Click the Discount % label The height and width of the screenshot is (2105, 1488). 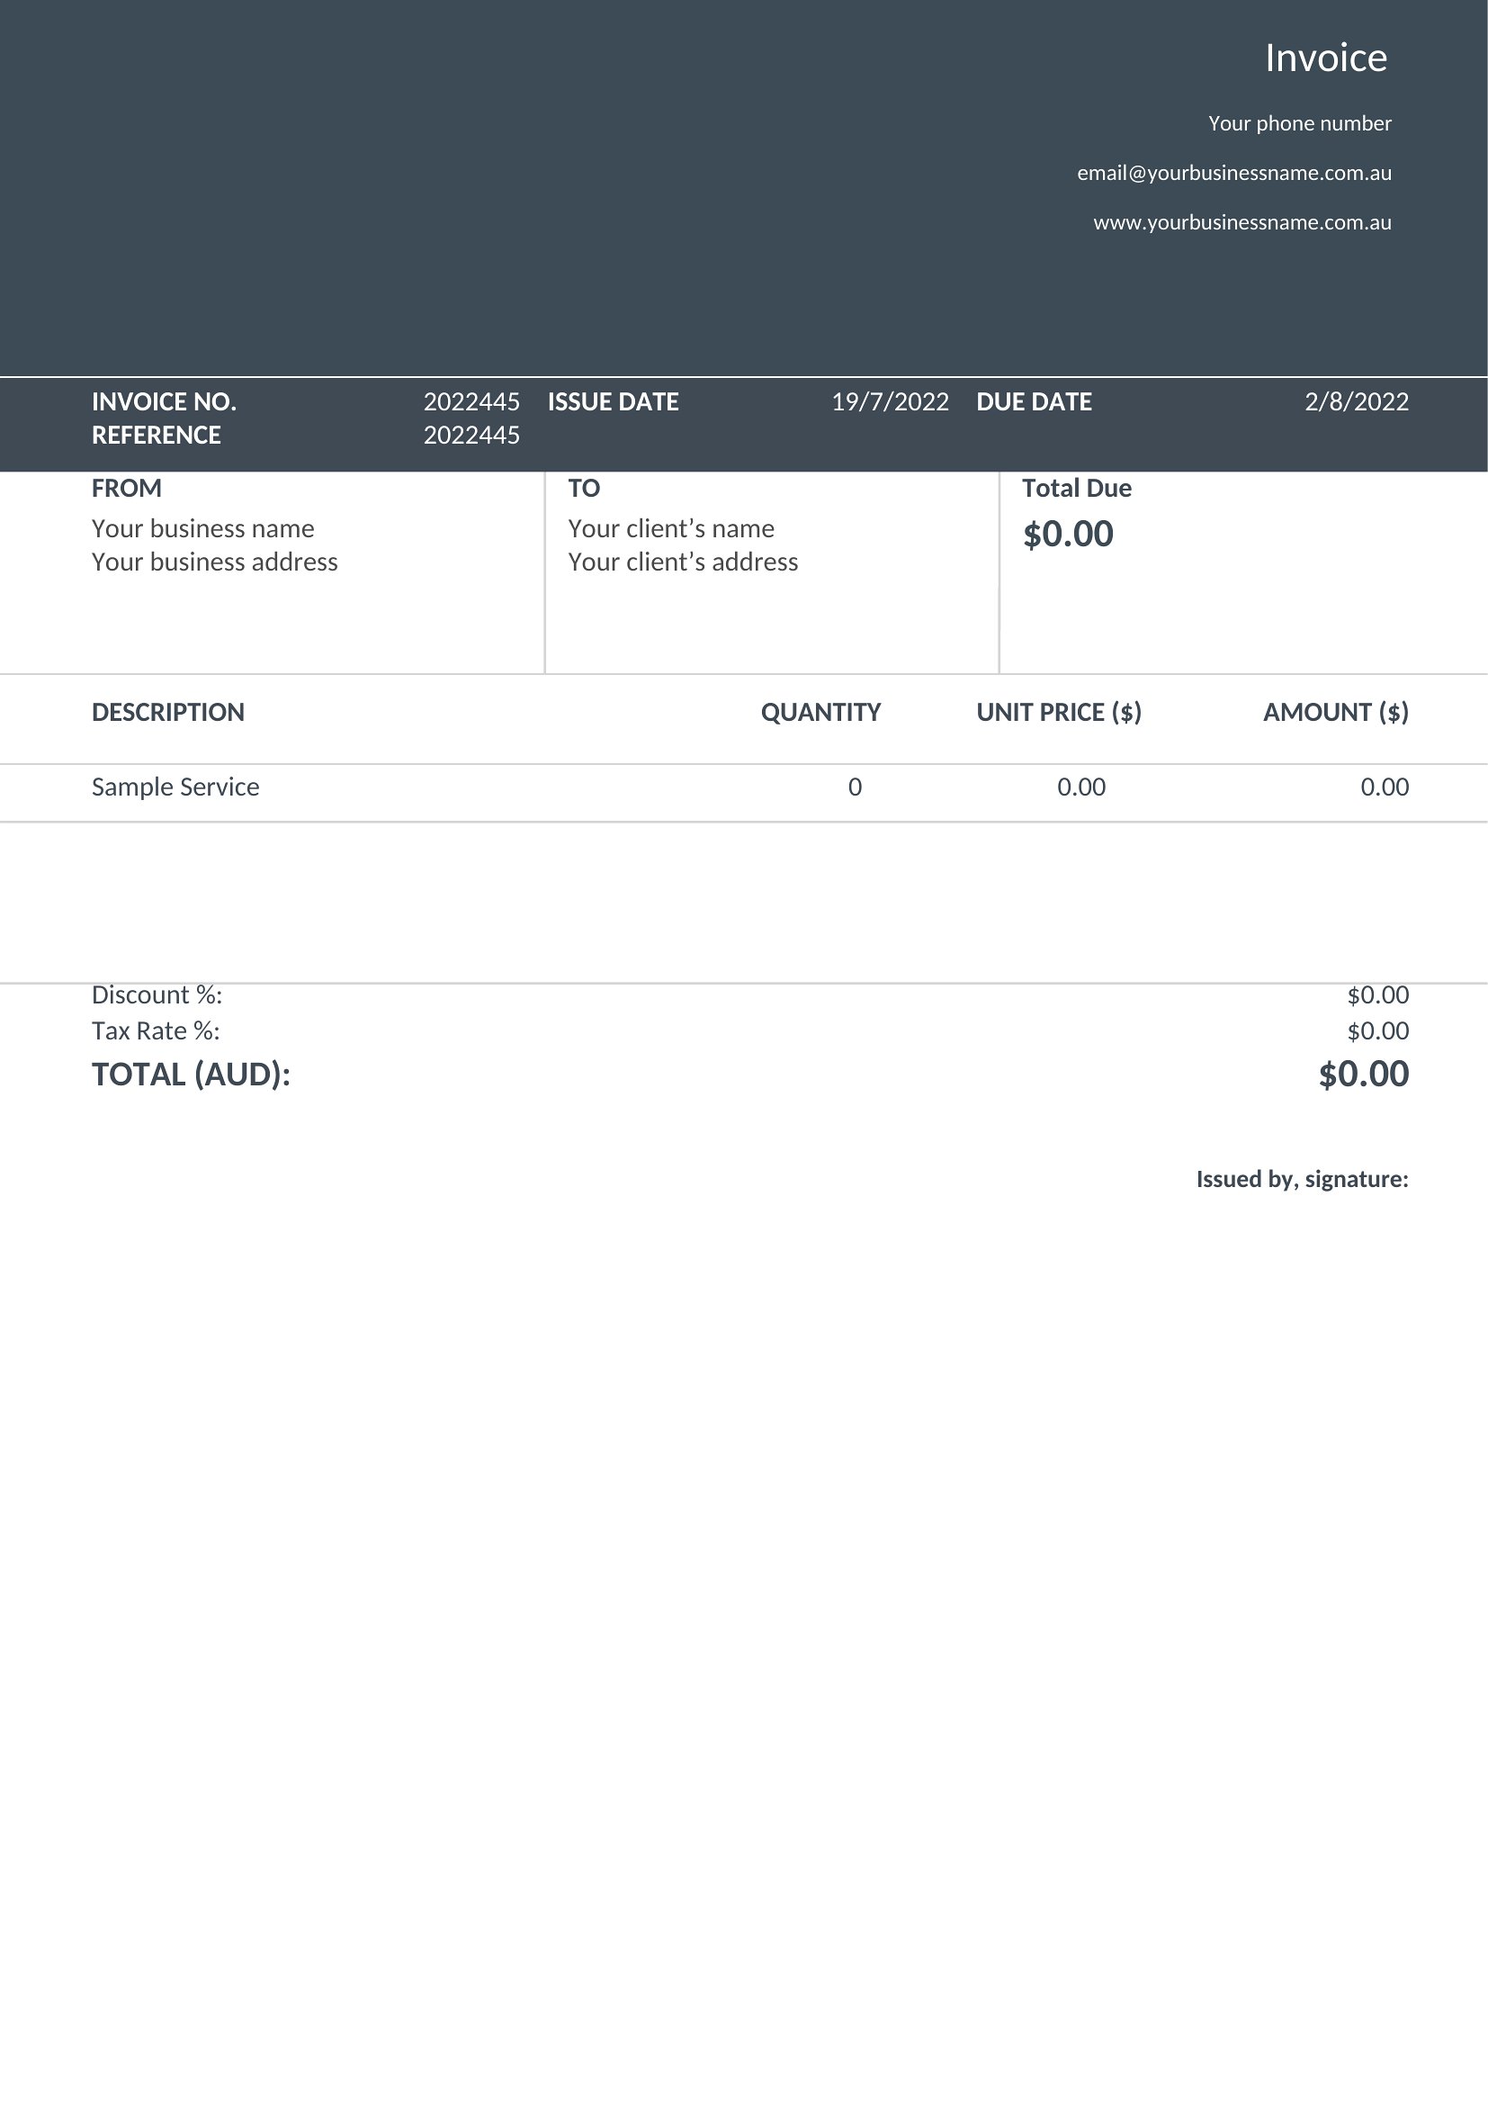(x=157, y=994)
